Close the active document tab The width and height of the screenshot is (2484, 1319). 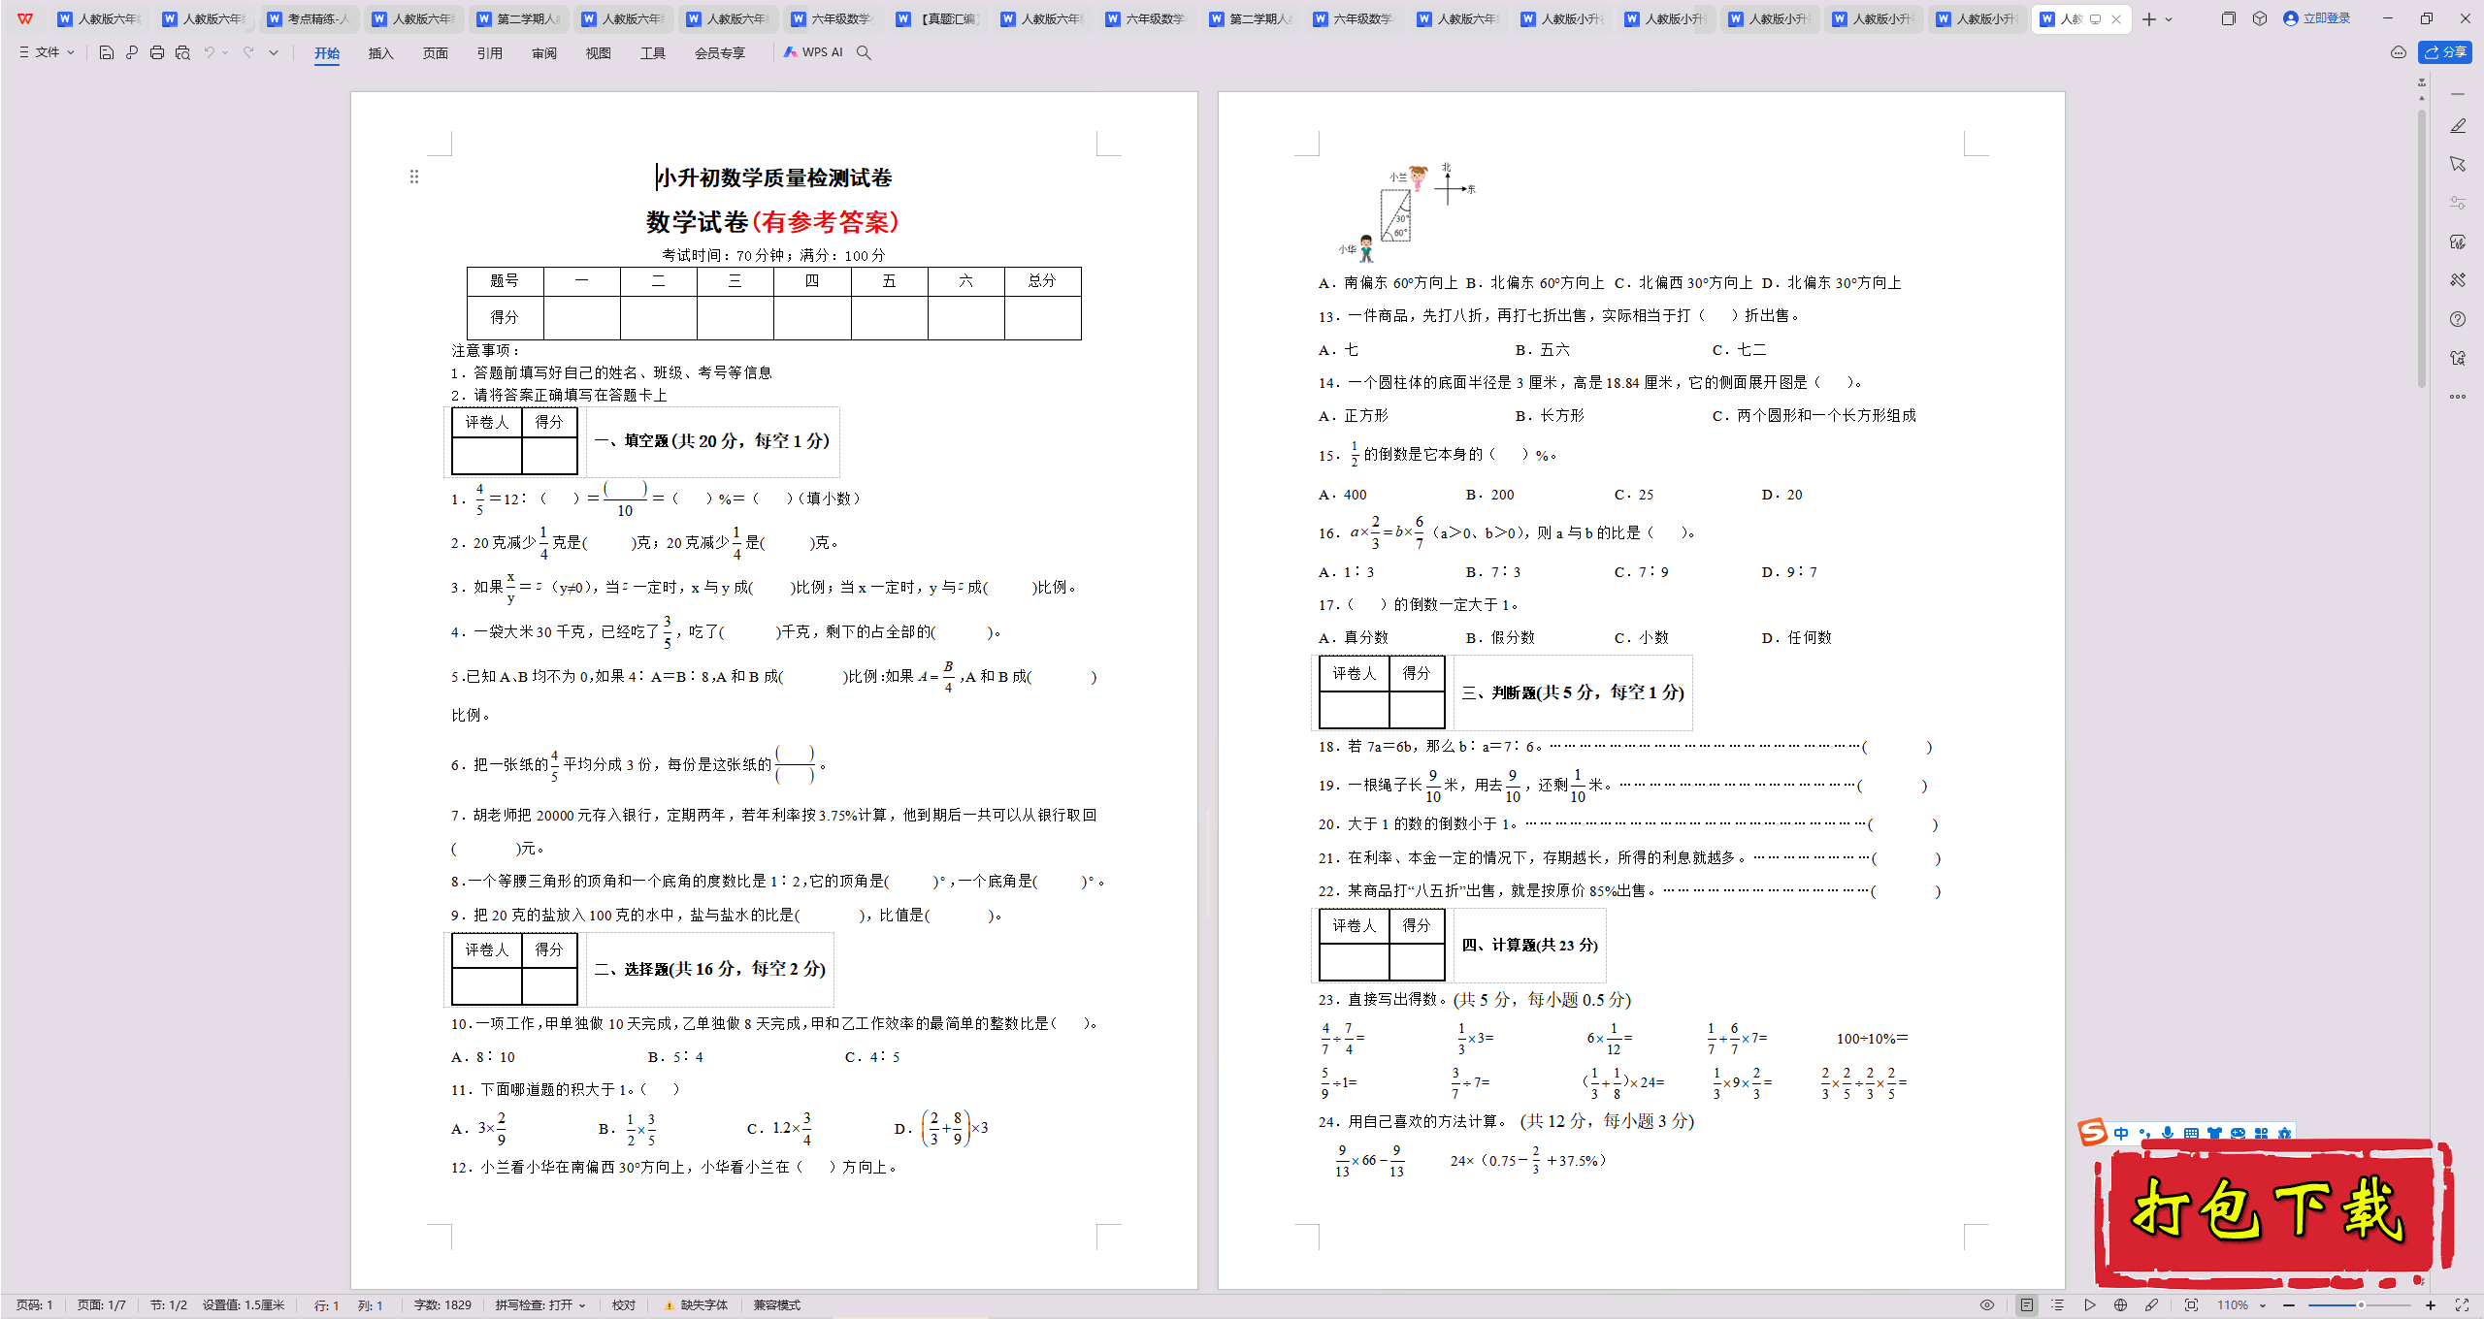click(x=2116, y=18)
